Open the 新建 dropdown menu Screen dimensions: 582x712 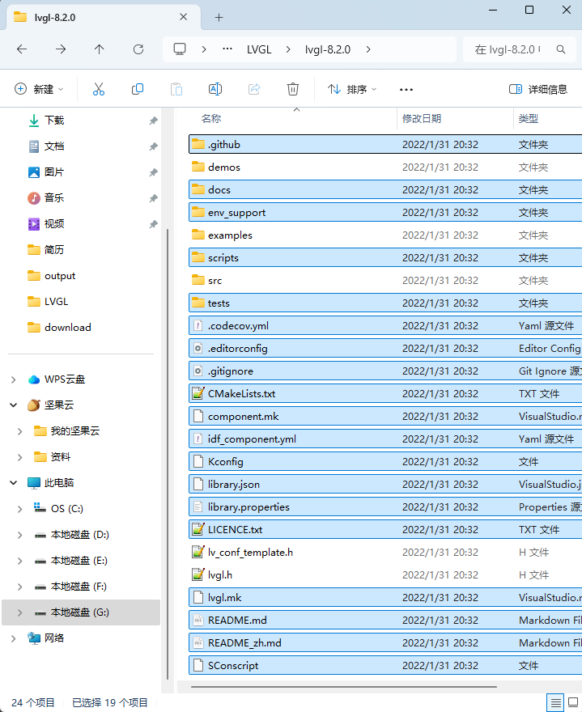click(39, 89)
